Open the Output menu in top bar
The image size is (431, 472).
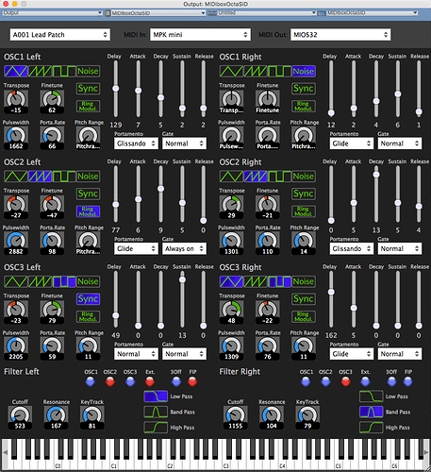click(52, 13)
